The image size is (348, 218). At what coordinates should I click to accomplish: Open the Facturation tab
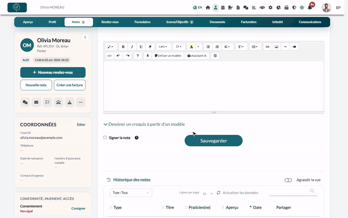(x=248, y=22)
